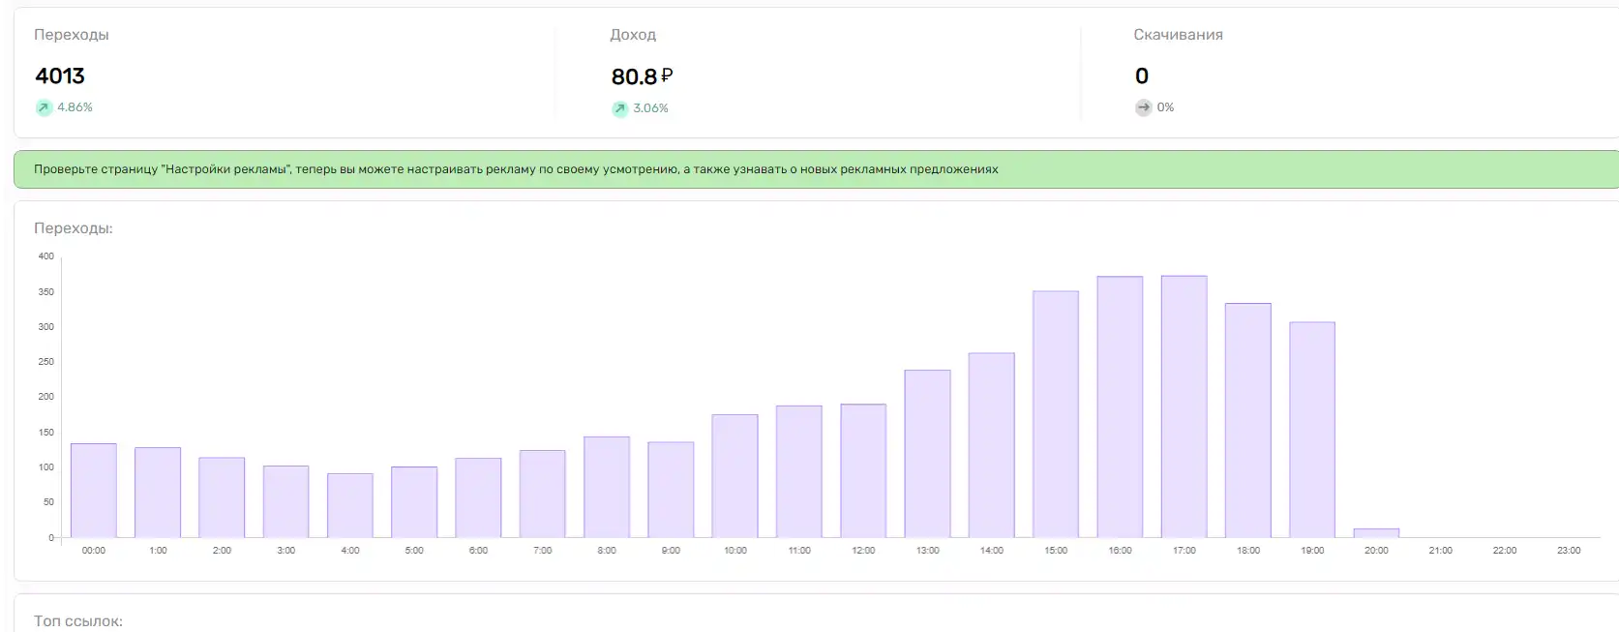
Task: Click the "Топ ссылок:" section heading
Action: [x=78, y=621]
